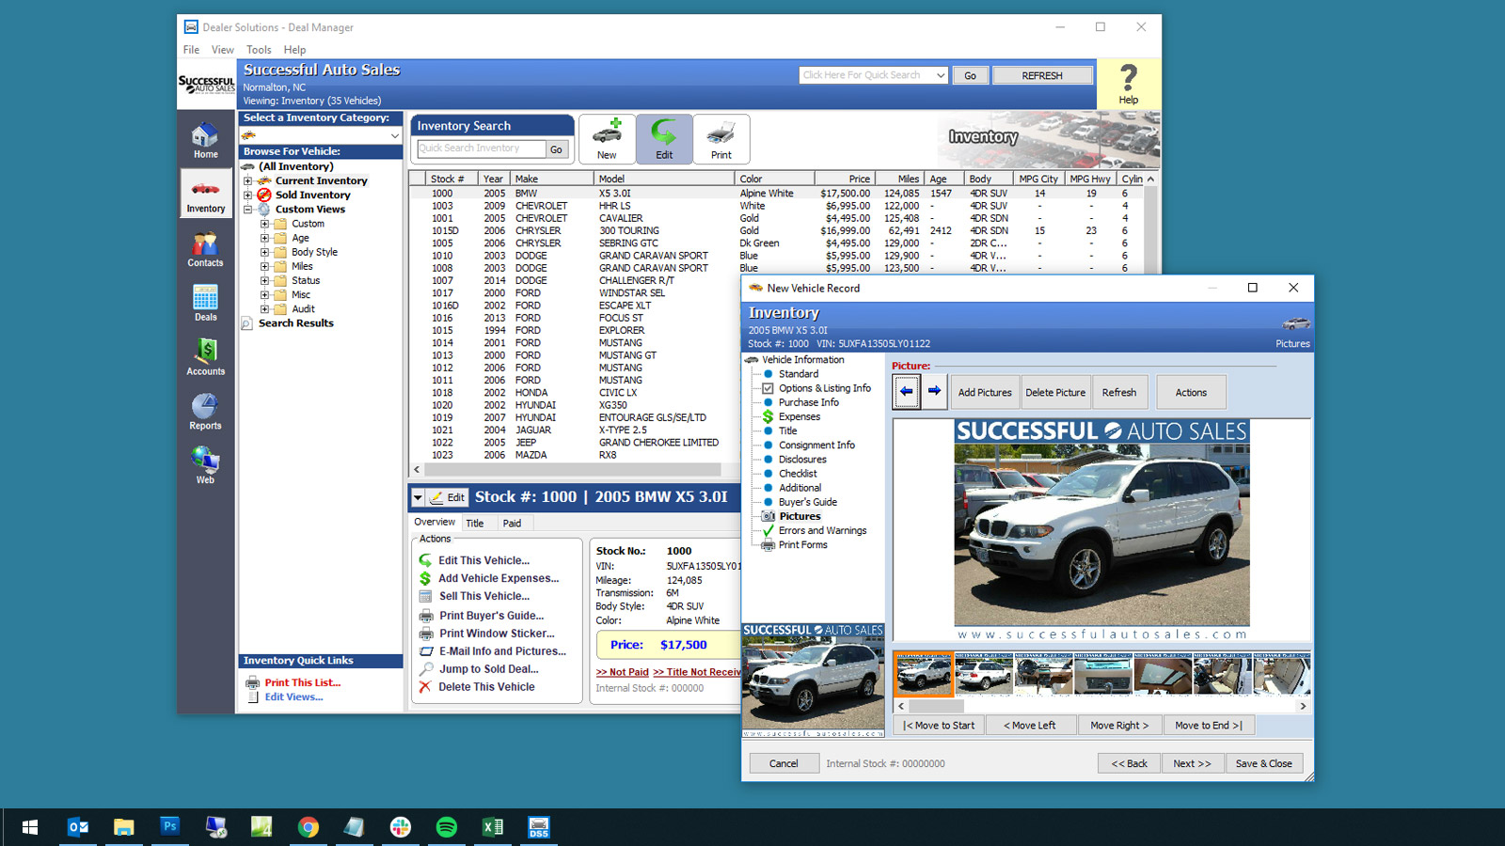1505x846 pixels.
Task: Open Photoshop from the taskbar
Action: click(x=169, y=827)
